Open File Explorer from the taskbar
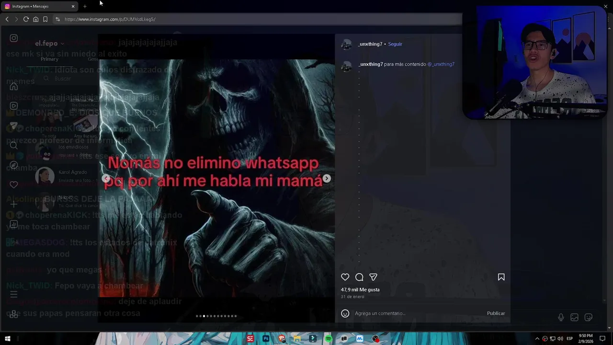Screen dimensions: 613x345 (x=297, y=339)
